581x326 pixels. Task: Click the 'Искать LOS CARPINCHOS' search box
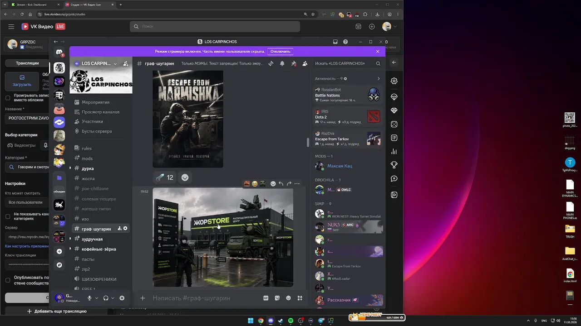click(348, 63)
